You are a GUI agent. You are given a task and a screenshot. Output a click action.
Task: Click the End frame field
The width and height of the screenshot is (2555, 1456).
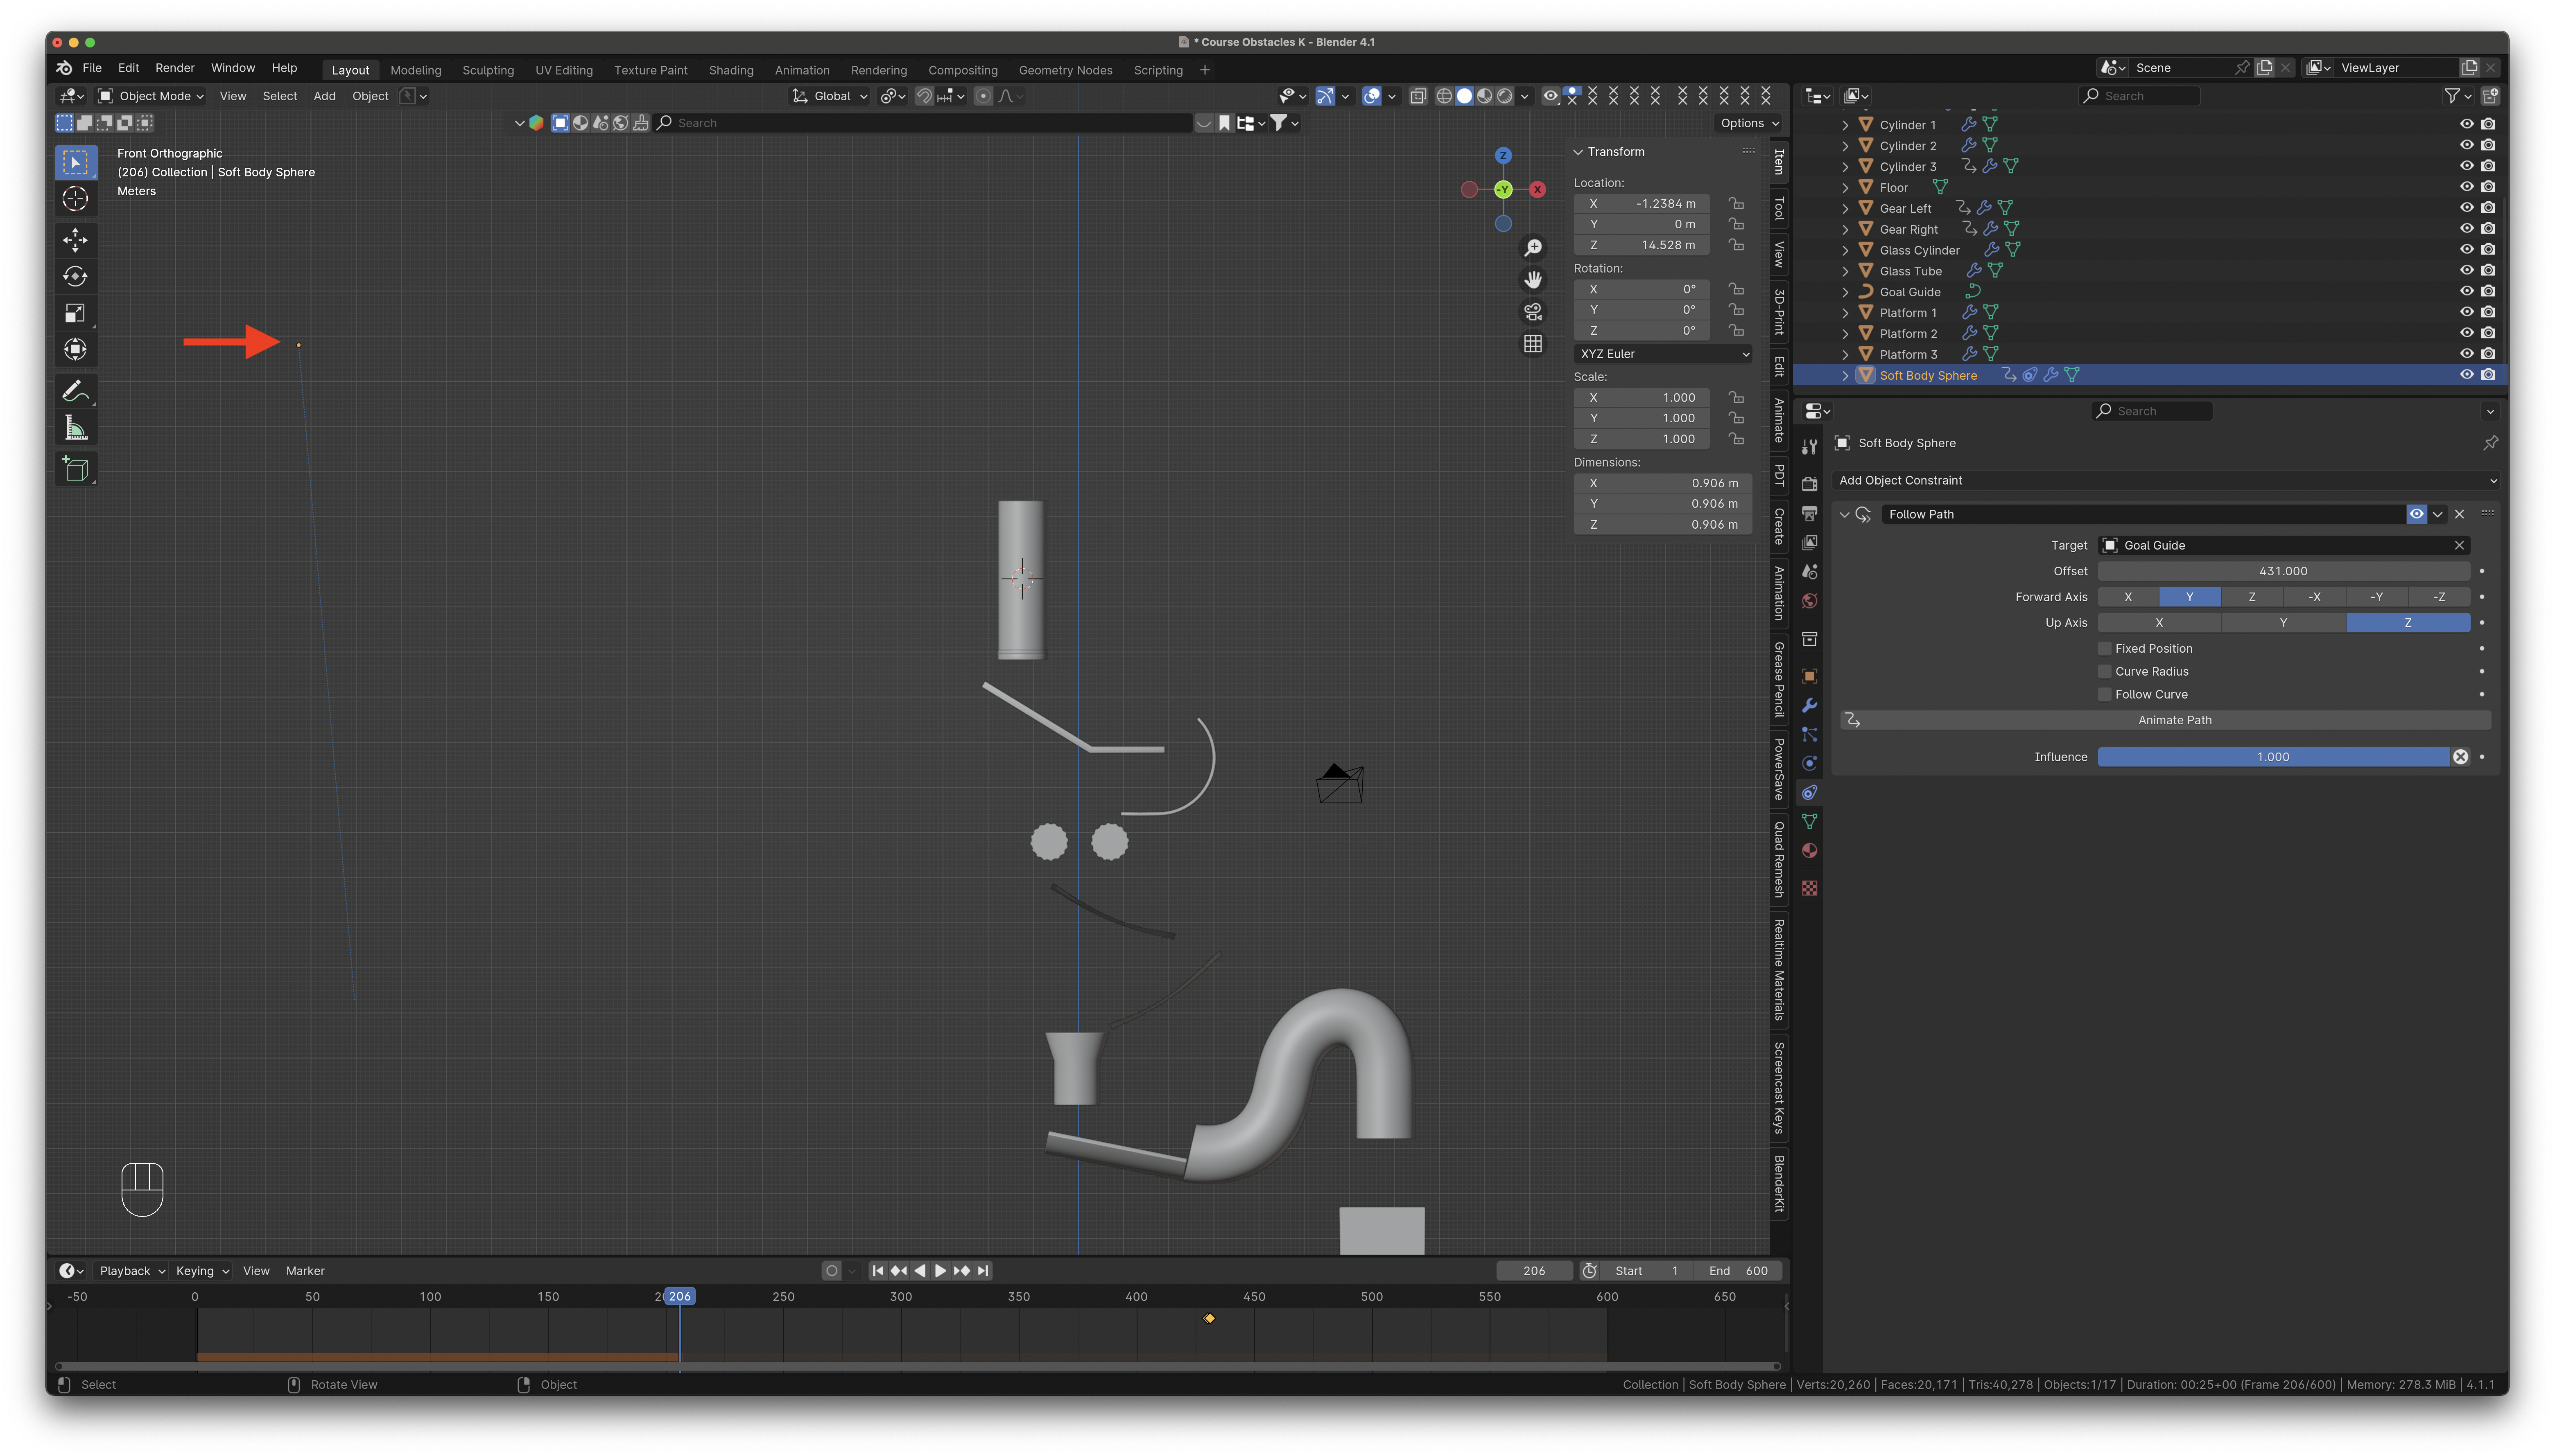pos(1738,1271)
